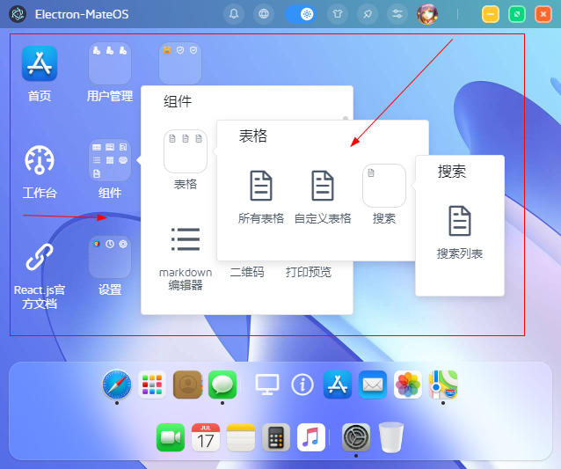Open System Preferences in the dock

point(356,437)
